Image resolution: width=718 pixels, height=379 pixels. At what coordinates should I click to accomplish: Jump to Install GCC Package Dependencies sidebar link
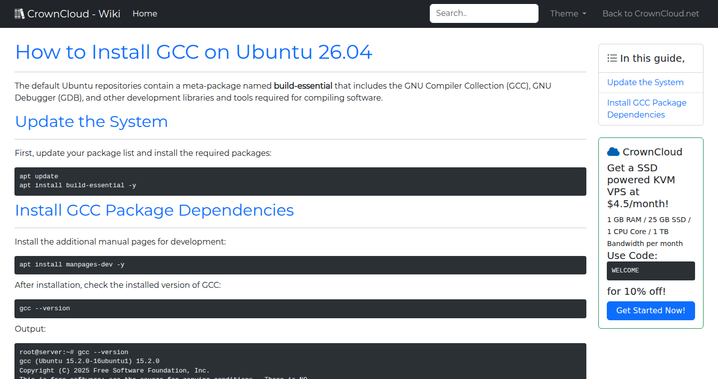(x=647, y=109)
